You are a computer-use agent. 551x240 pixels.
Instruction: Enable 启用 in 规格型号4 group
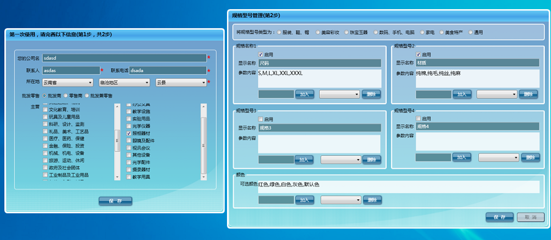coord(418,119)
